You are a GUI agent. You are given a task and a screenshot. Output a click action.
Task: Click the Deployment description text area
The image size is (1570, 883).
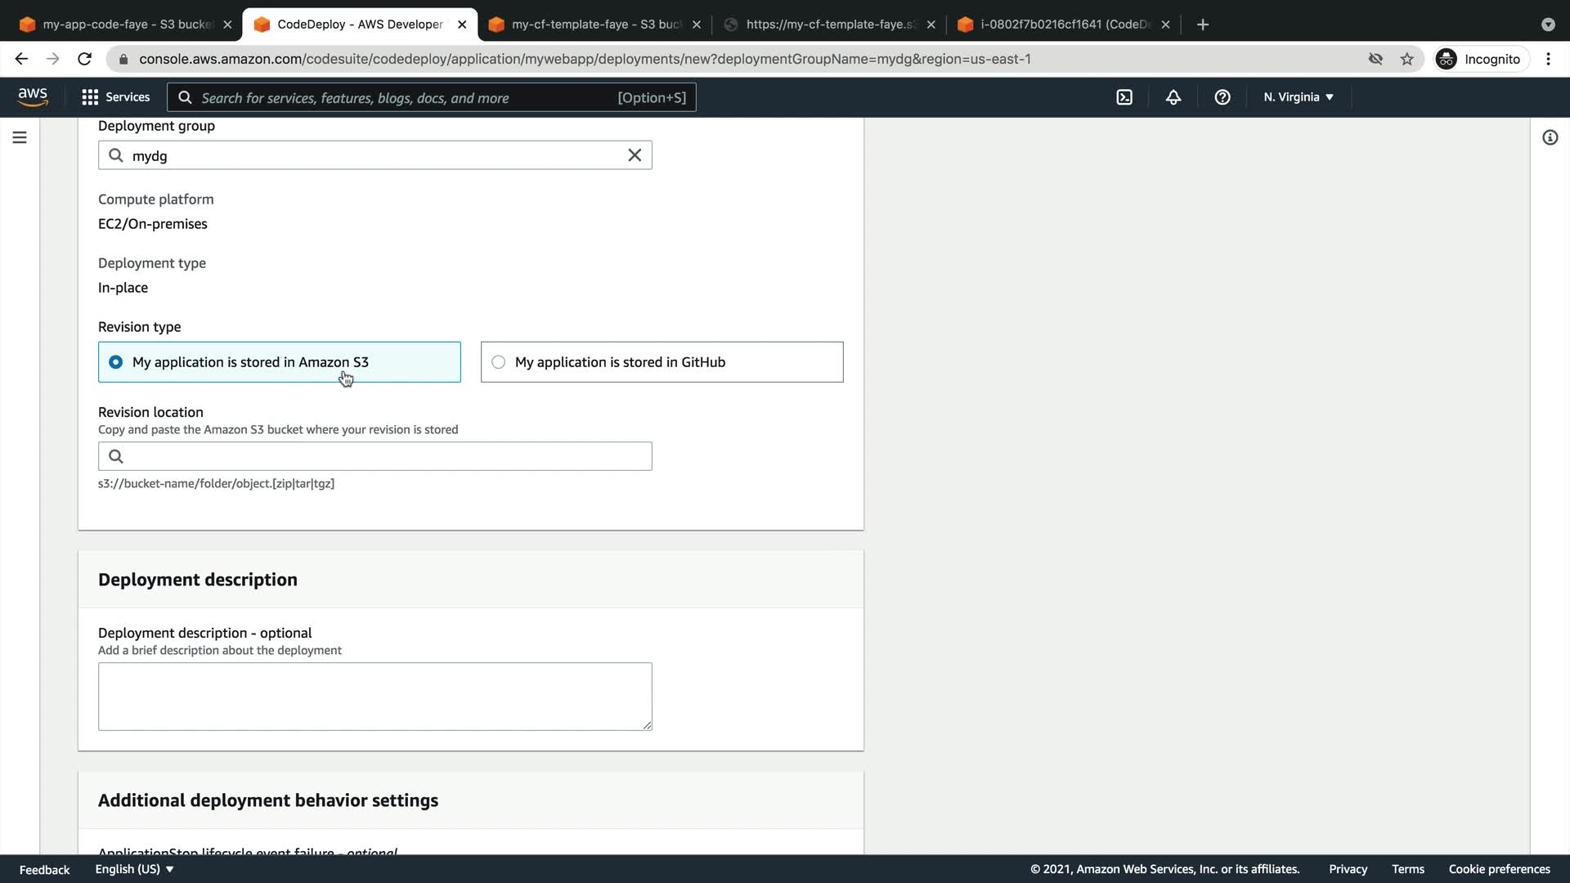tap(375, 696)
